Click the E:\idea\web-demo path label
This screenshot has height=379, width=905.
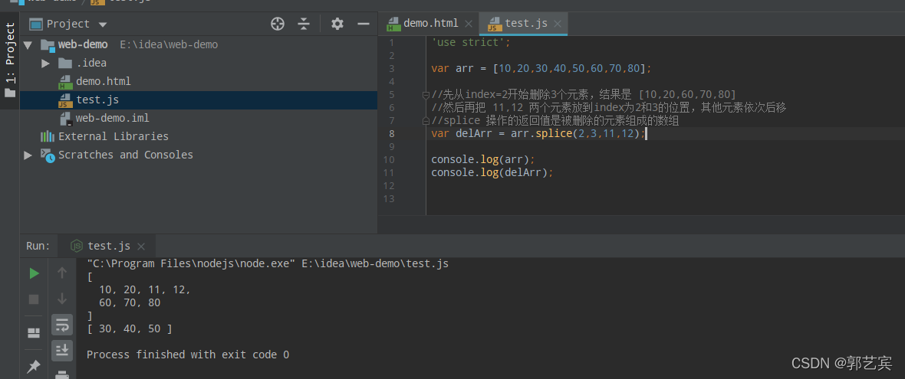click(169, 45)
